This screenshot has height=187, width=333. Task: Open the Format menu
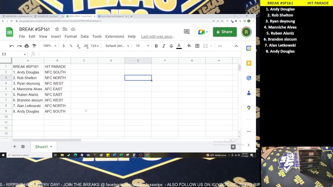(x=71, y=36)
